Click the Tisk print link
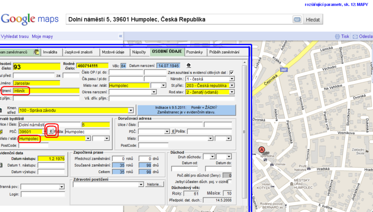Screen dimensions: 373x212 pos(345,36)
